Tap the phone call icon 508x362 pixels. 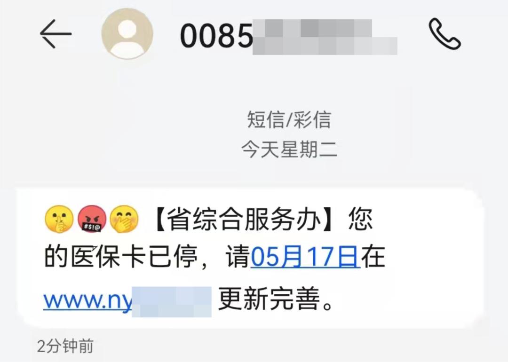coord(444,34)
